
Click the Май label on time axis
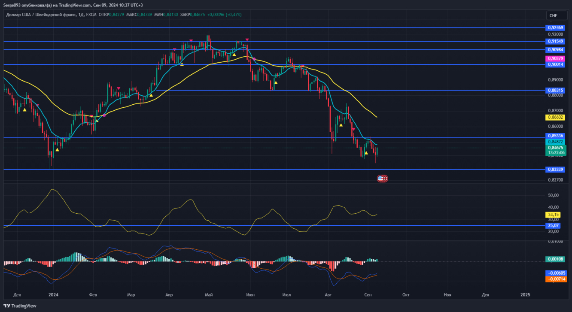[x=209, y=295]
